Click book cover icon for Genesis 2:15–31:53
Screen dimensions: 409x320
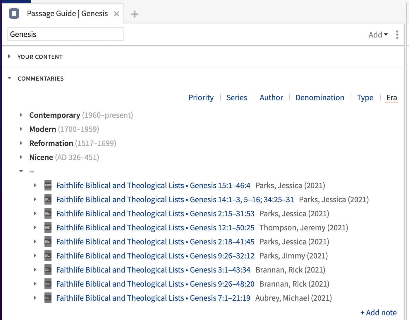click(48, 213)
